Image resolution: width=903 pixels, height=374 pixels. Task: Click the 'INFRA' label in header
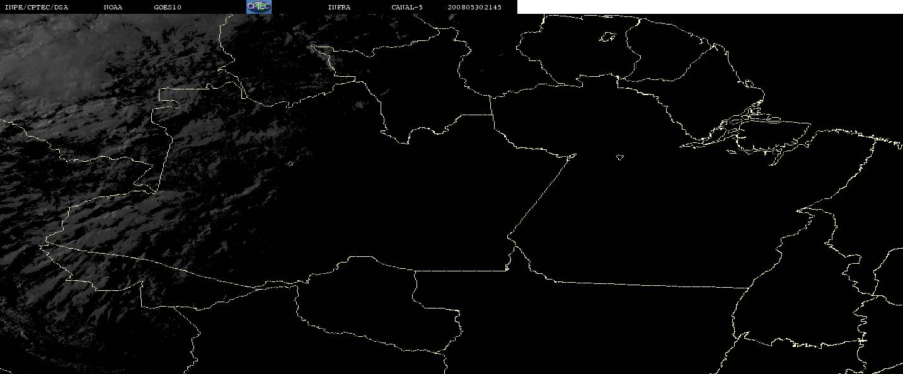[x=339, y=7]
